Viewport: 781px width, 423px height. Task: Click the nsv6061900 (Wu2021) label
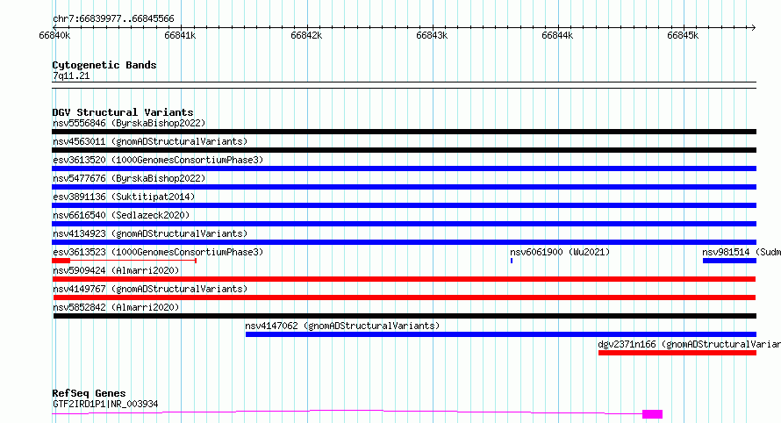tap(560, 252)
